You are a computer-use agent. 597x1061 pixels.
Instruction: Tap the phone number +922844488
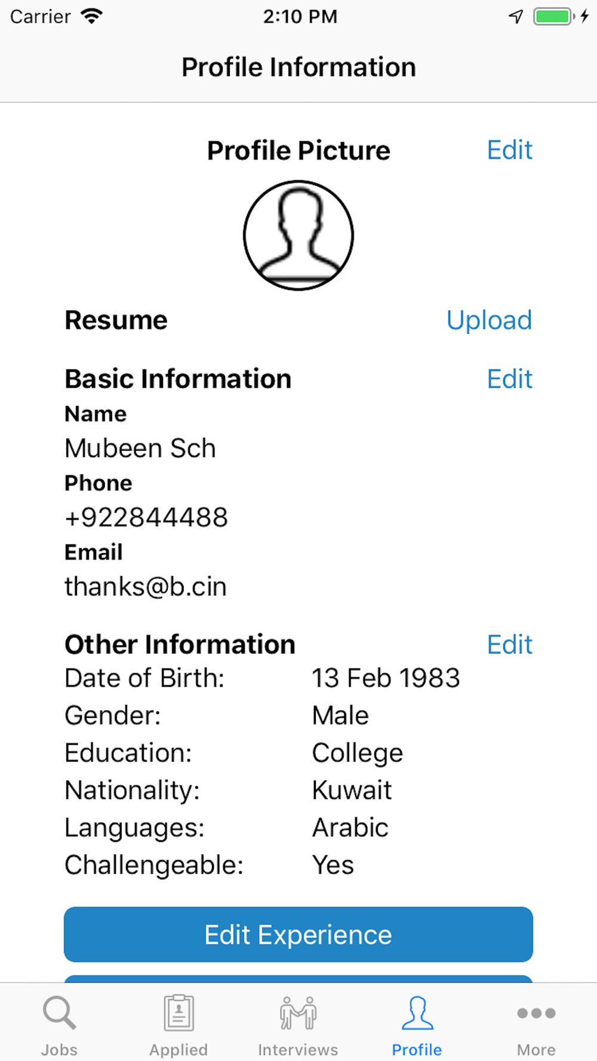coord(146,517)
